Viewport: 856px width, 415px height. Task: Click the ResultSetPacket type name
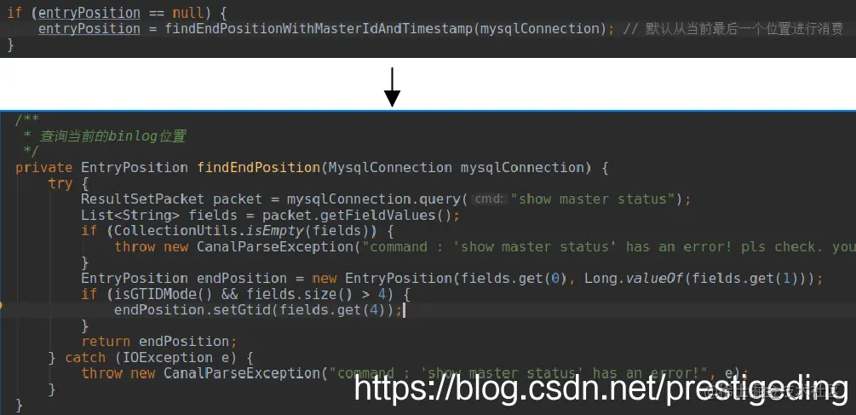tap(142, 199)
